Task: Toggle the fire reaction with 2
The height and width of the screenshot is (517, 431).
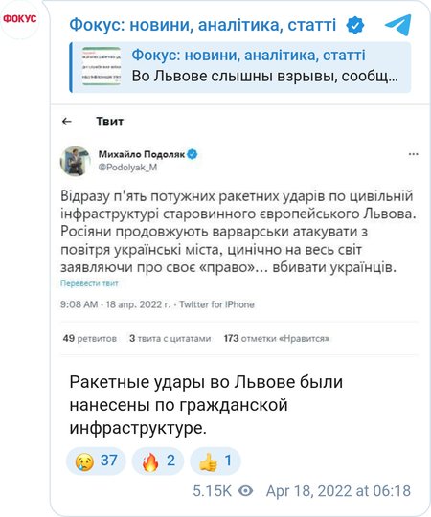Action: coord(158,461)
